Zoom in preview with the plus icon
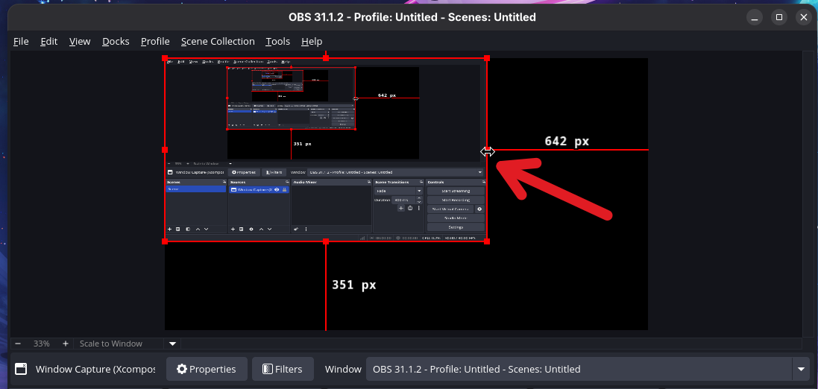 click(x=65, y=344)
